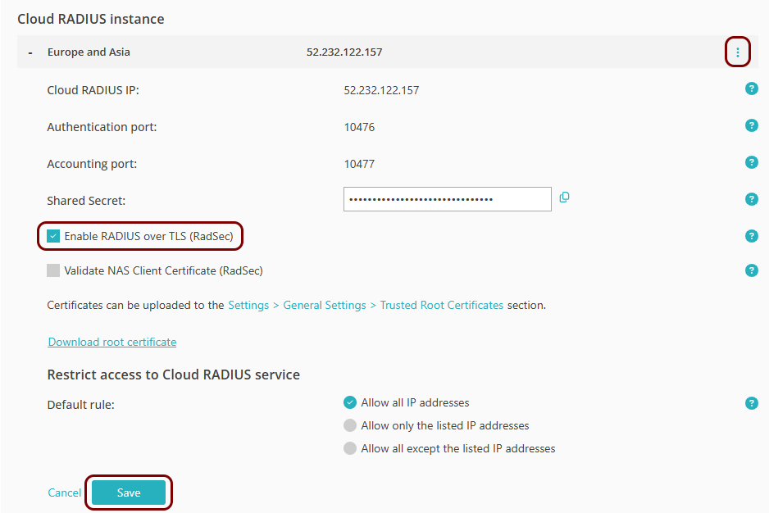Viewport: 769px width, 513px height.
Task: Choose Allow all except the listed IP addresses
Action: [350, 448]
